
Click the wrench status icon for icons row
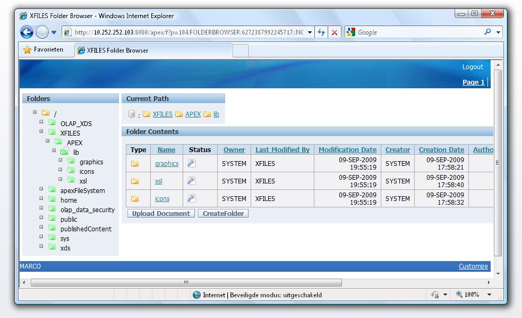(x=192, y=198)
